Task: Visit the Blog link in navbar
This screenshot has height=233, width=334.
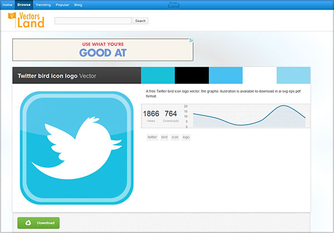Action: (78, 4)
